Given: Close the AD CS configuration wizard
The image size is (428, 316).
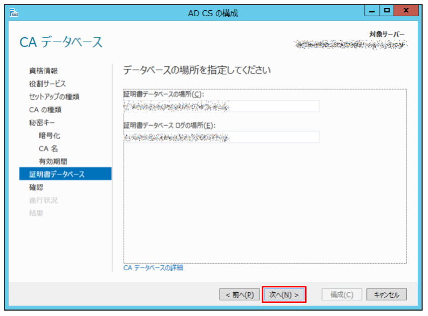Looking at the screenshot, I should pyautogui.click(x=406, y=11).
